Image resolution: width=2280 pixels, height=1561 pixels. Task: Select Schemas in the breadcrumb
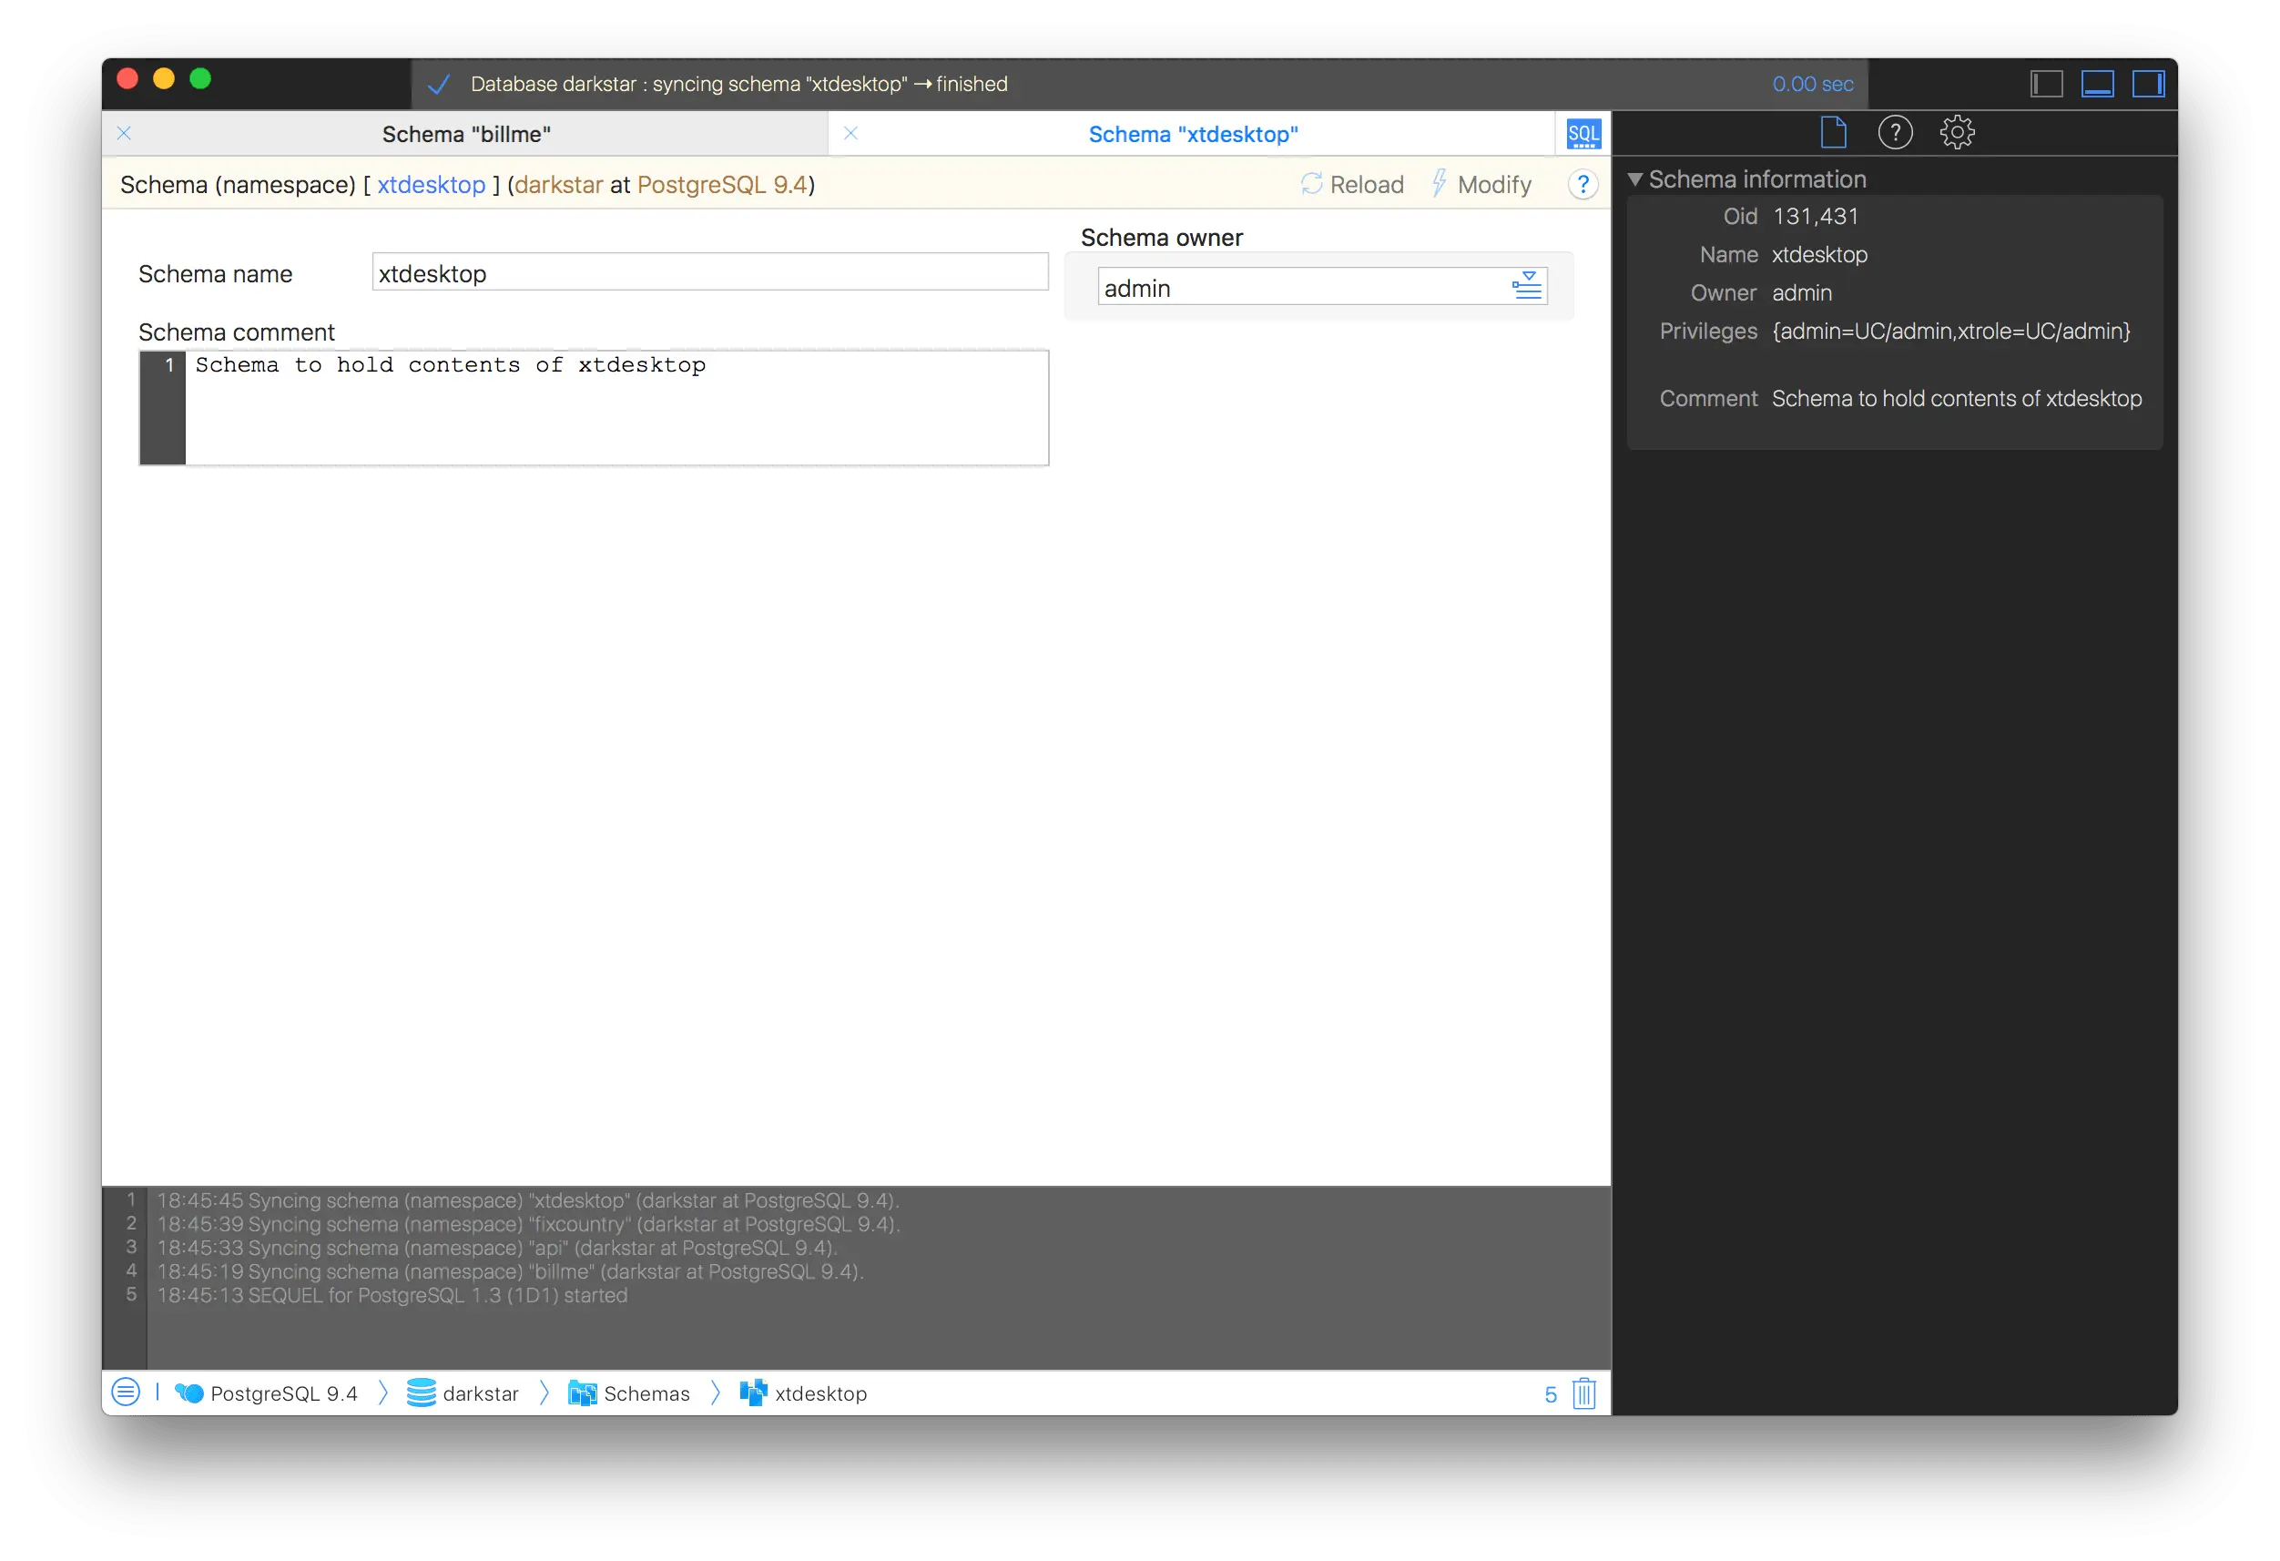tap(629, 1393)
